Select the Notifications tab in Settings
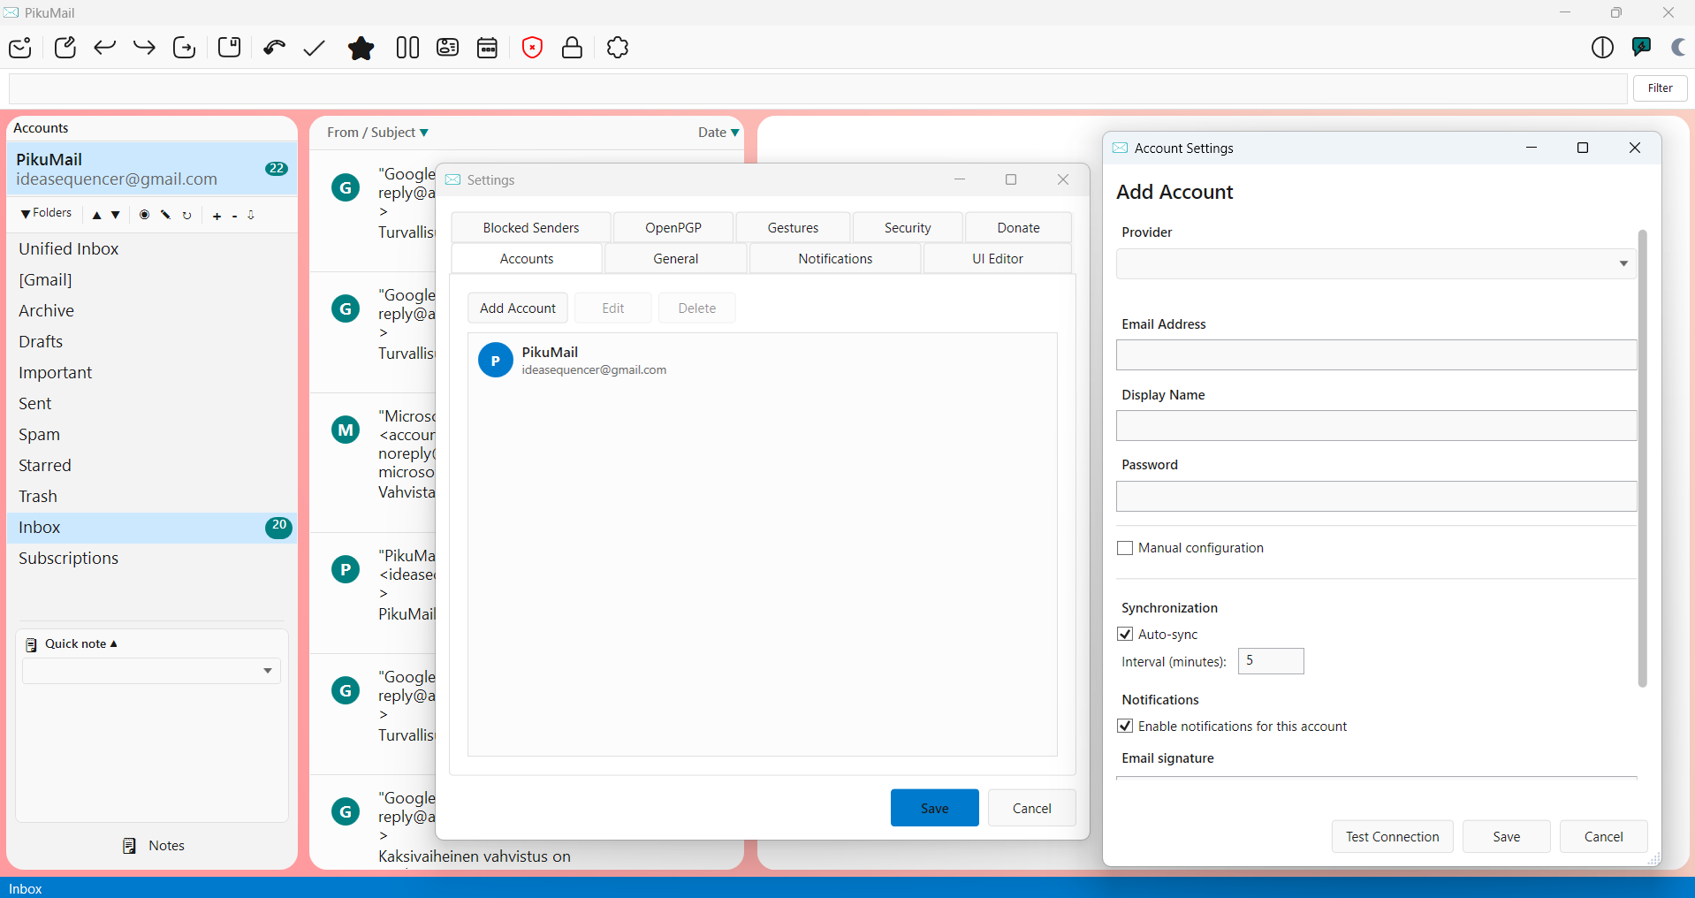The image size is (1695, 898). [x=835, y=258]
